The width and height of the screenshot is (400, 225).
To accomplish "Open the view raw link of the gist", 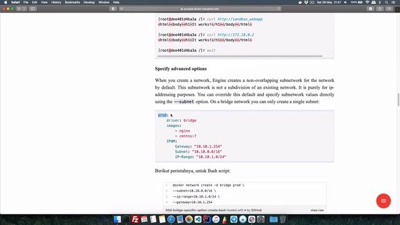I will coord(317,210).
